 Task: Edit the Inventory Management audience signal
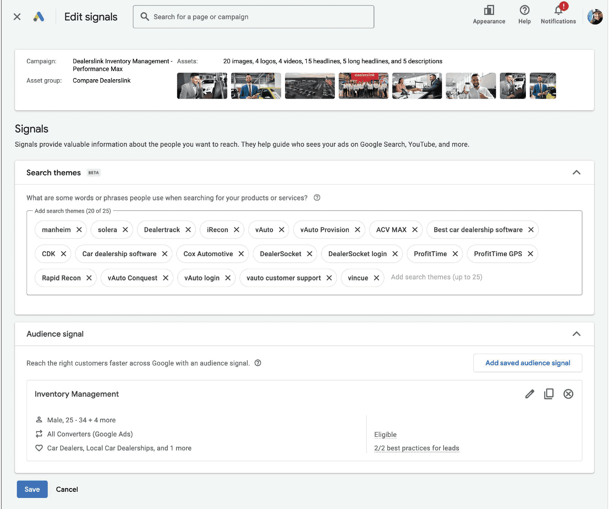point(529,394)
